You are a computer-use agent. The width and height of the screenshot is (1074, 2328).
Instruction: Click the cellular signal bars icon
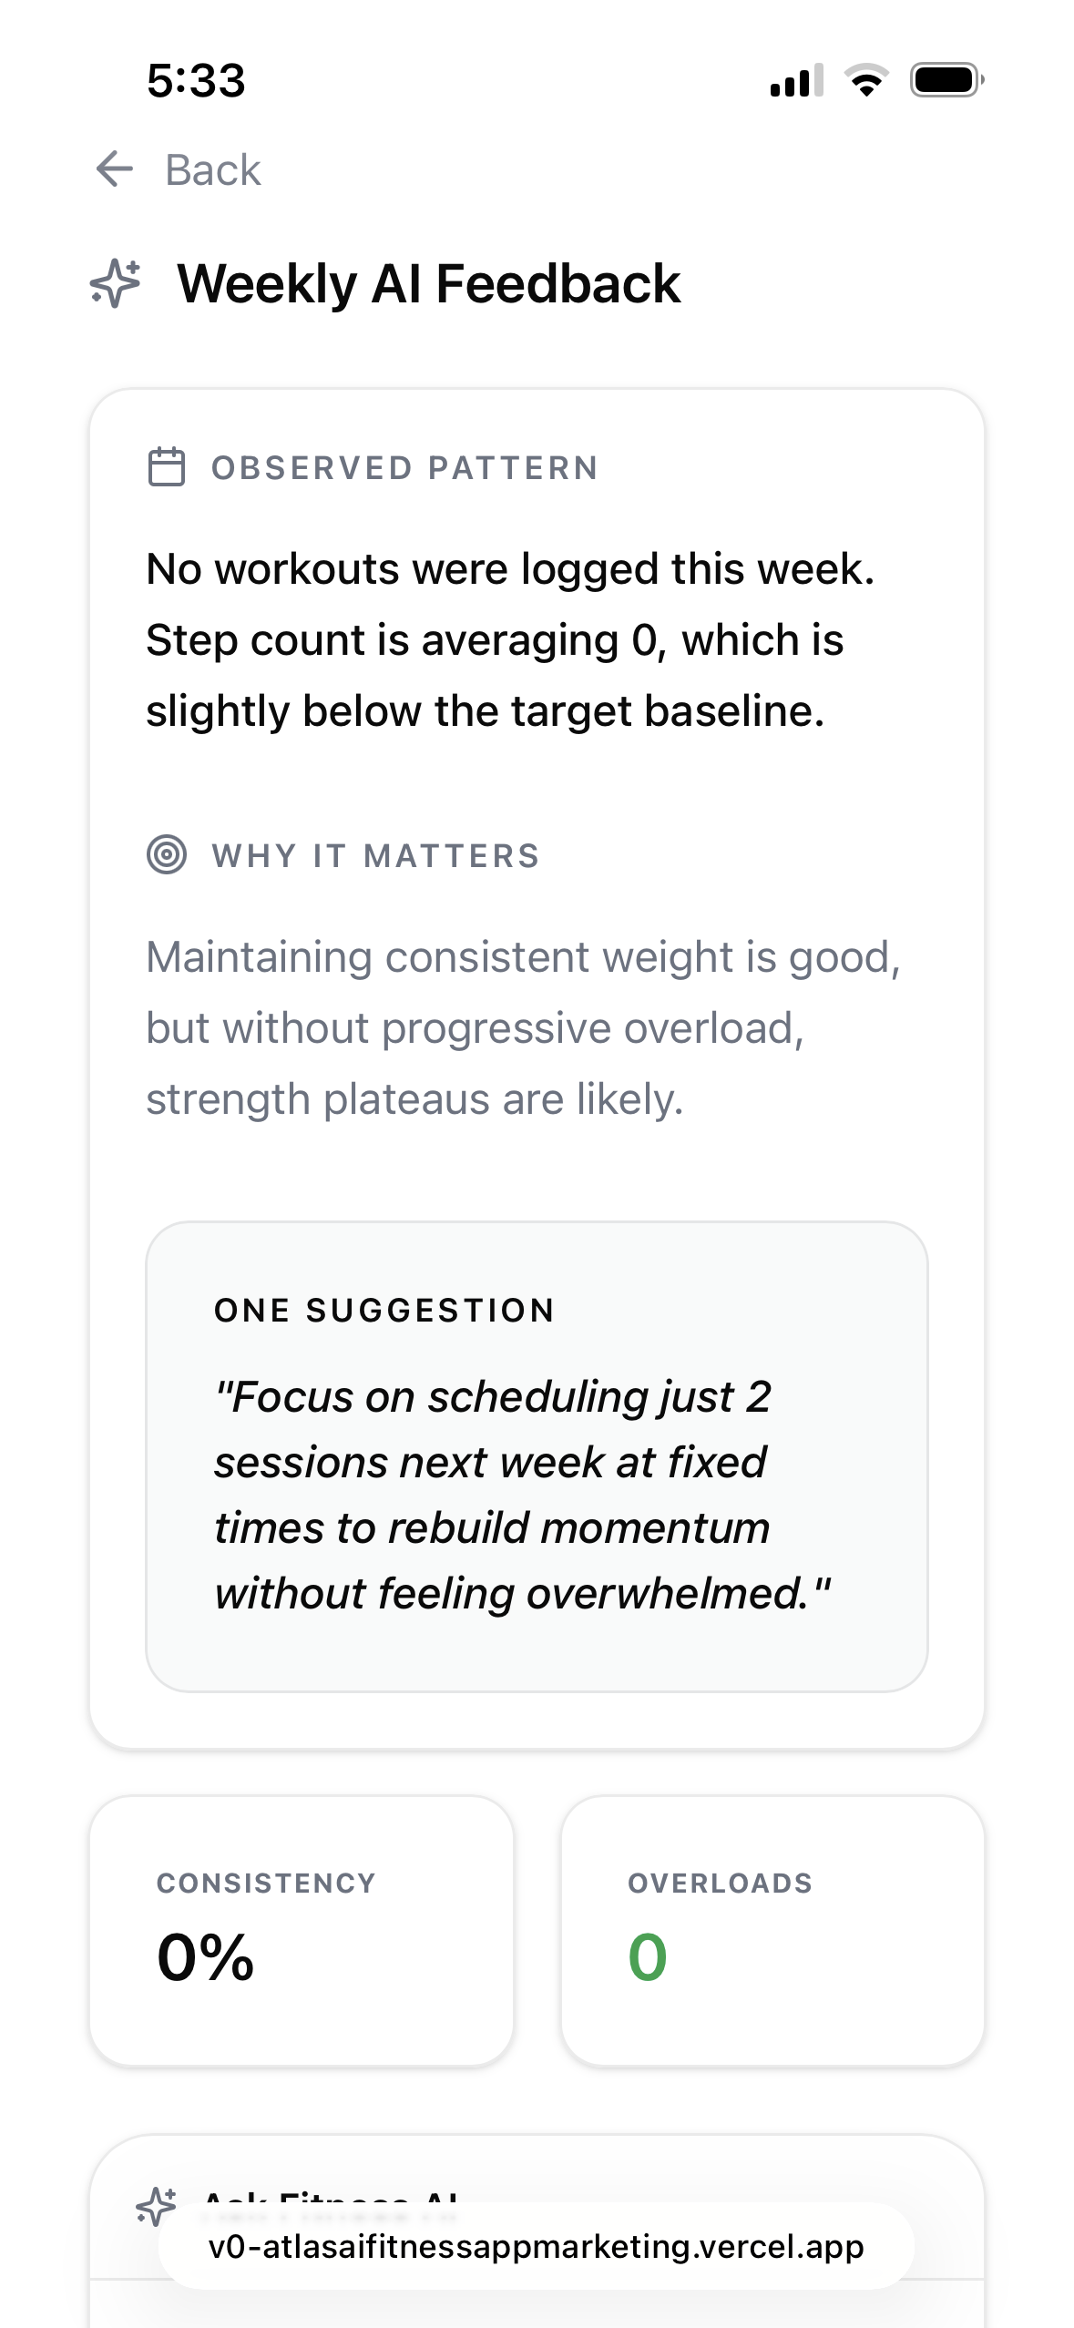point(796,80)
